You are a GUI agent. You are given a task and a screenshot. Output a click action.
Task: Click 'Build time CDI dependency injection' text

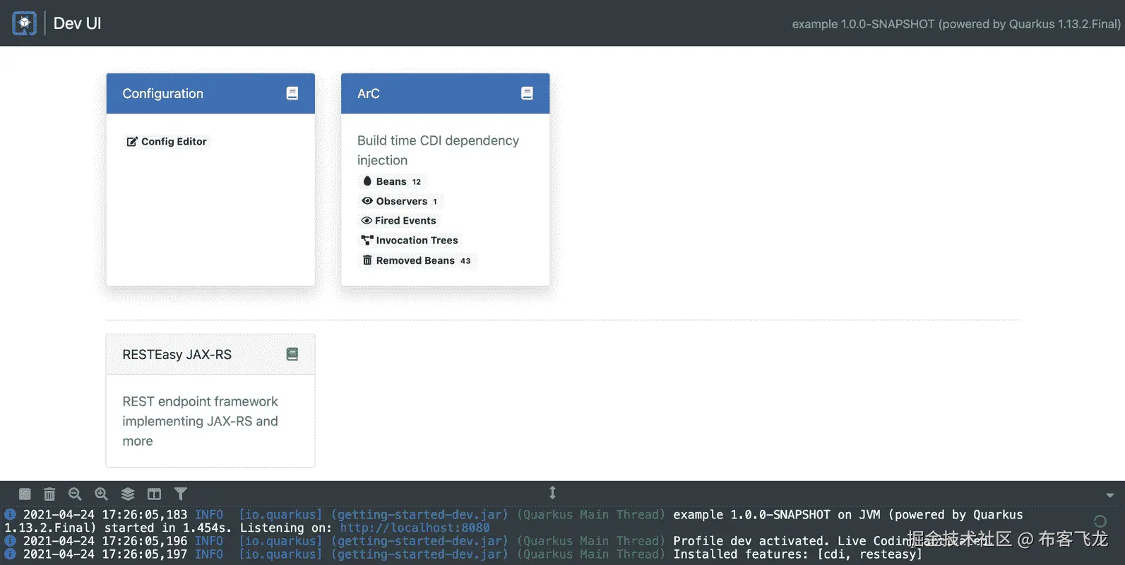[438, 150]
